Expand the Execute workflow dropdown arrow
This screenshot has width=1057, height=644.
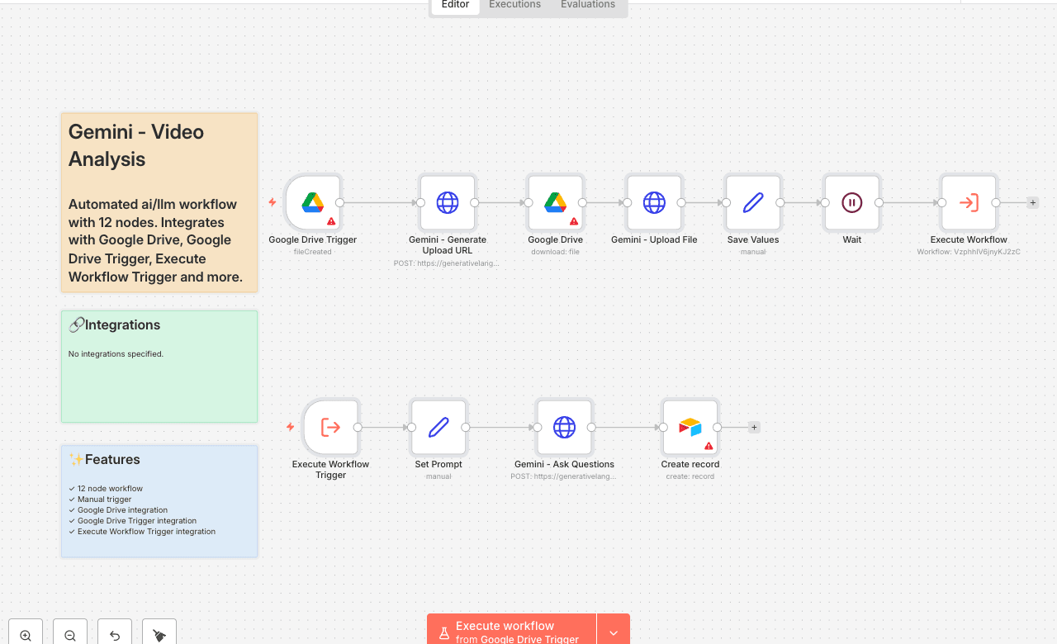pyautogui.click(x=614, y=632)
